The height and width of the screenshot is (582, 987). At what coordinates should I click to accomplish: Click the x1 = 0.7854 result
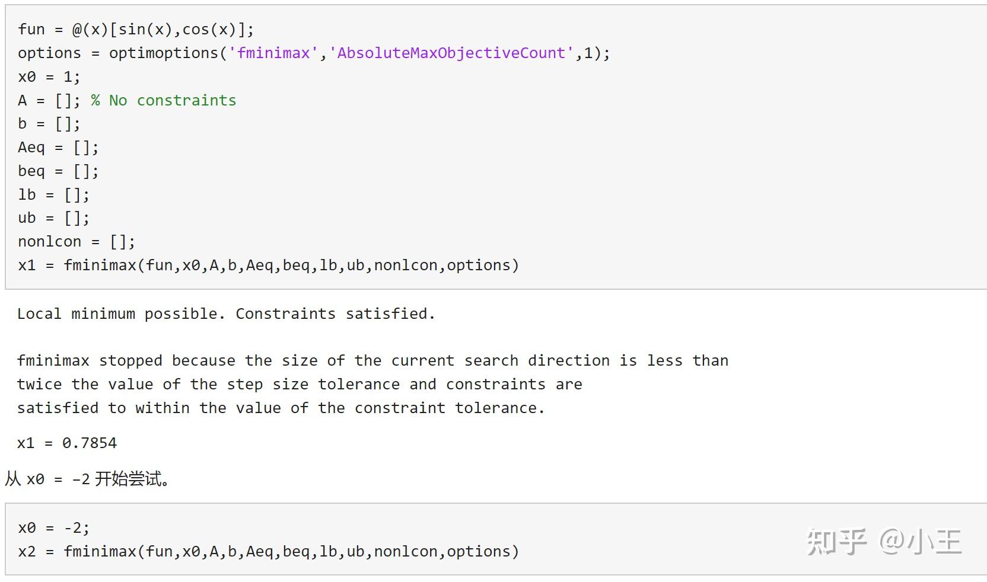tap(67, 443)
